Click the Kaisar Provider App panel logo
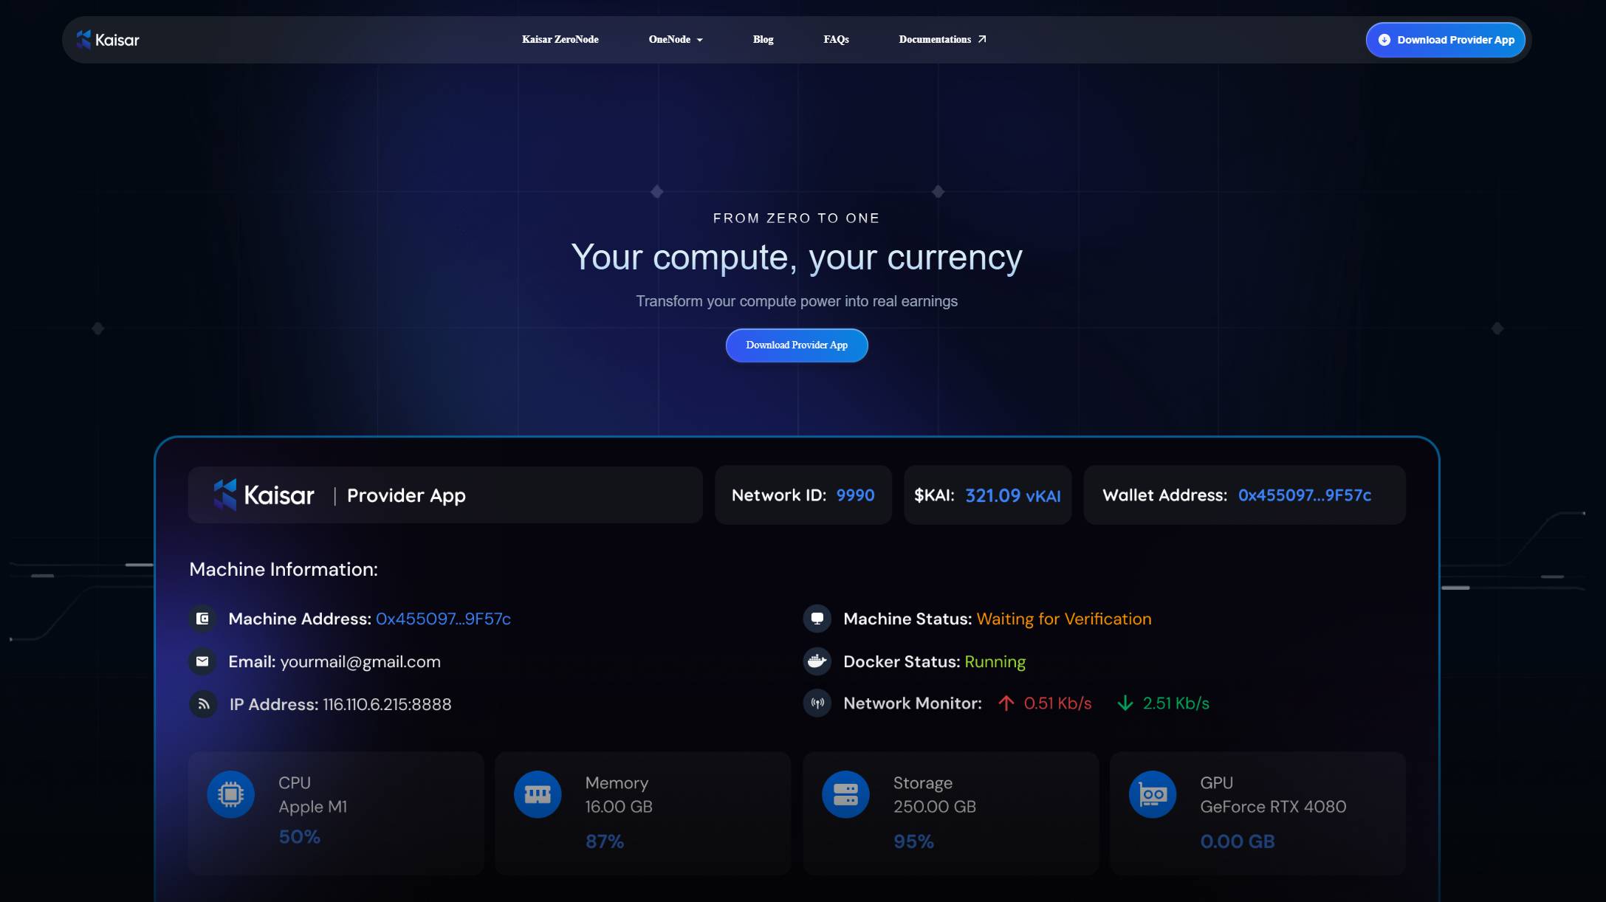Image resolution: width=1606 pixels, height=902 pixels. pos(264,495)
